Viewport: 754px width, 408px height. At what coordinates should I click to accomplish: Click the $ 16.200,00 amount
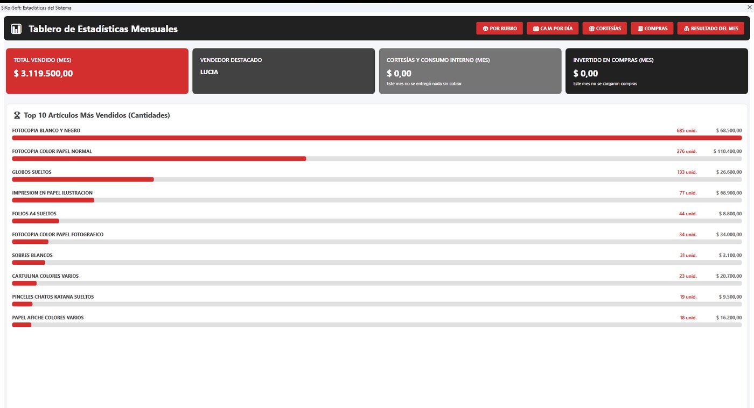click(729, 318)
